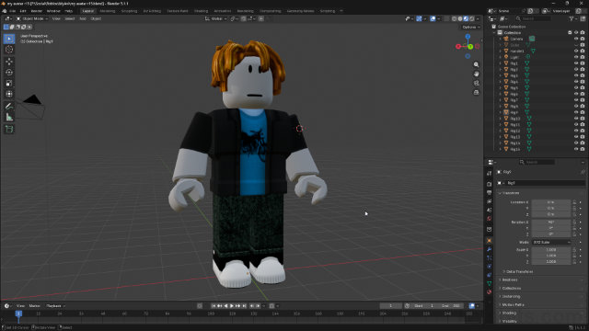Image resolution: width=589 pixels, height=331 pixels.
Task: Jump to the timeline start frame
Action: [214, 306]
